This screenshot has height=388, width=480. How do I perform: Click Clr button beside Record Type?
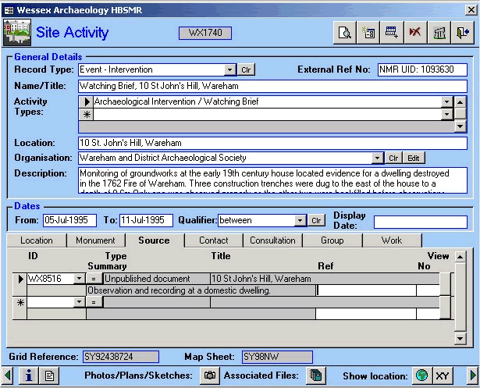click(245, 69)
